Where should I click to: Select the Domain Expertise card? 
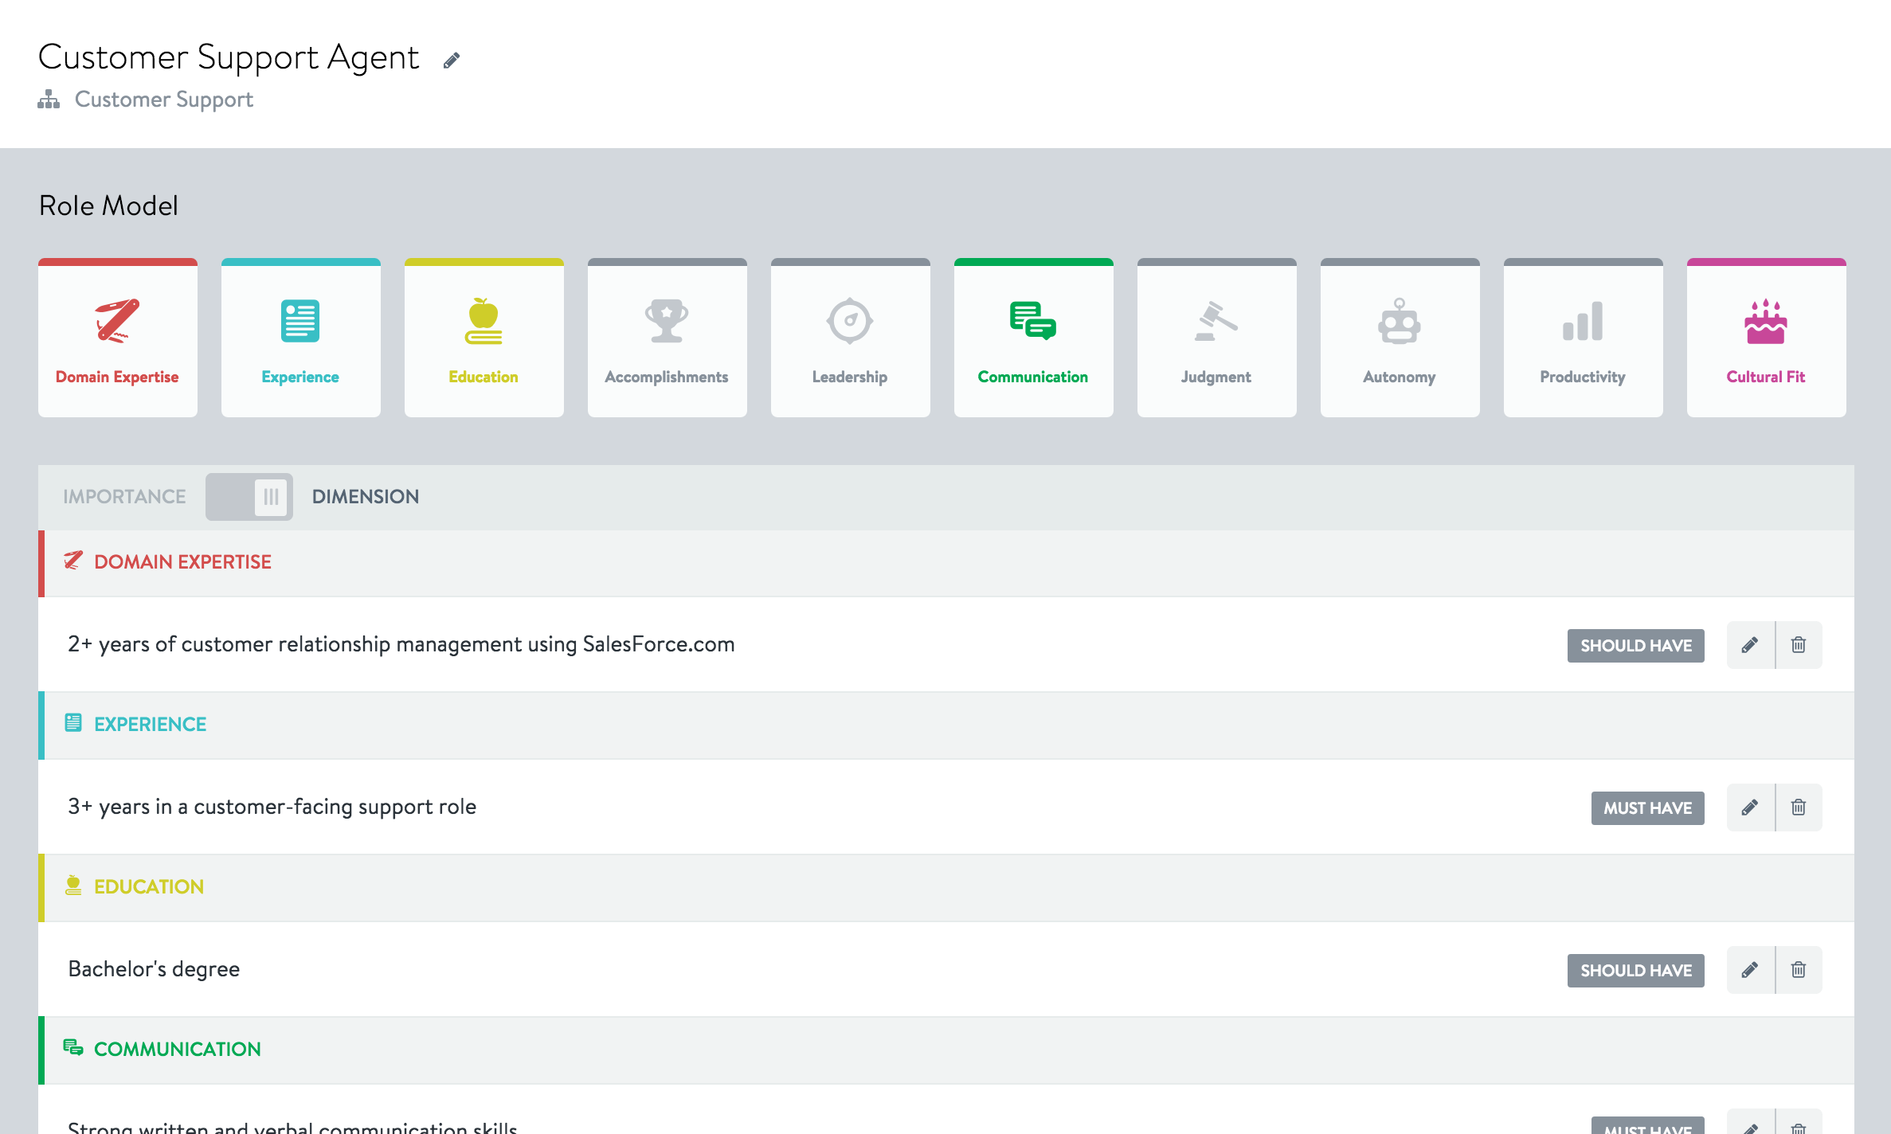(x=118, y=338)
